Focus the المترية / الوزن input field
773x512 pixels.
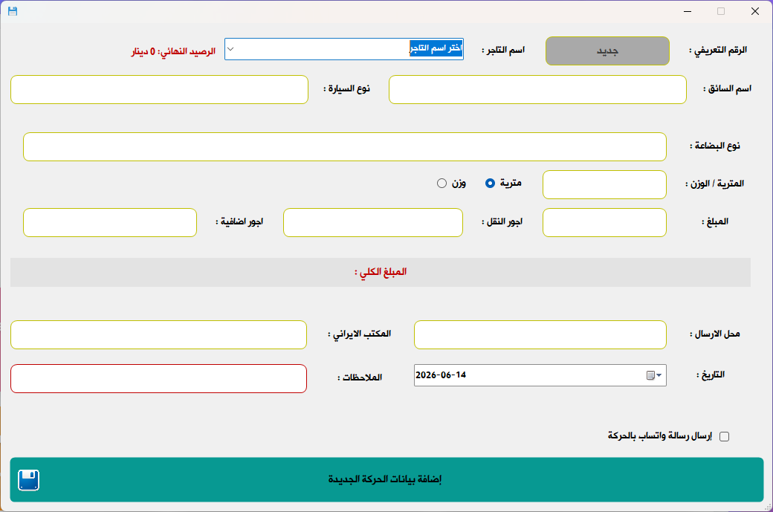point(604,185)
